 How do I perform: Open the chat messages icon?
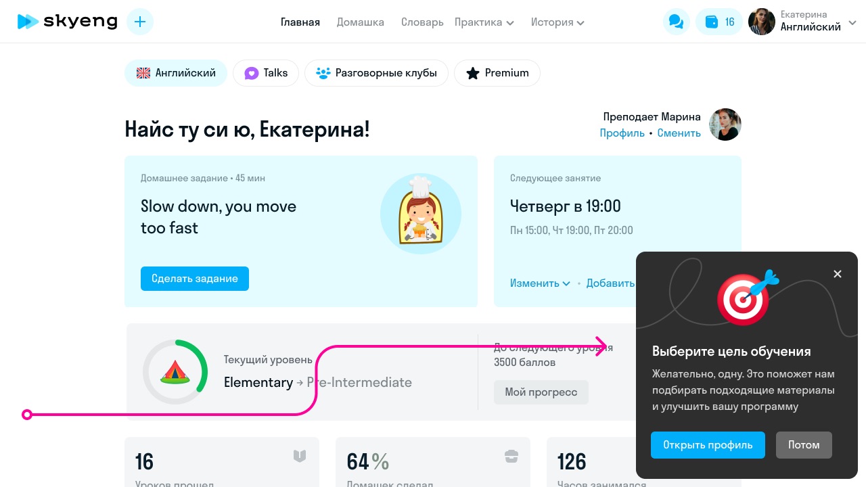[676, 22]
